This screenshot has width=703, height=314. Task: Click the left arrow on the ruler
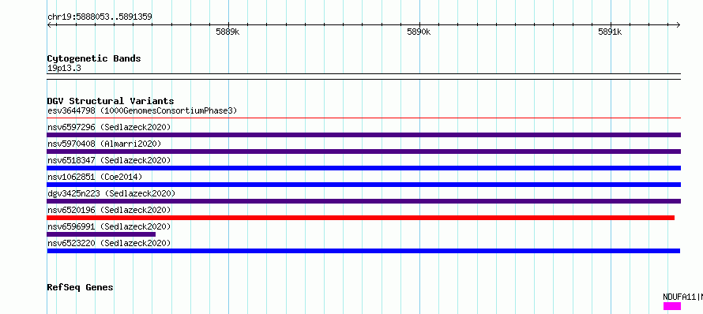(x=49, y=24)
